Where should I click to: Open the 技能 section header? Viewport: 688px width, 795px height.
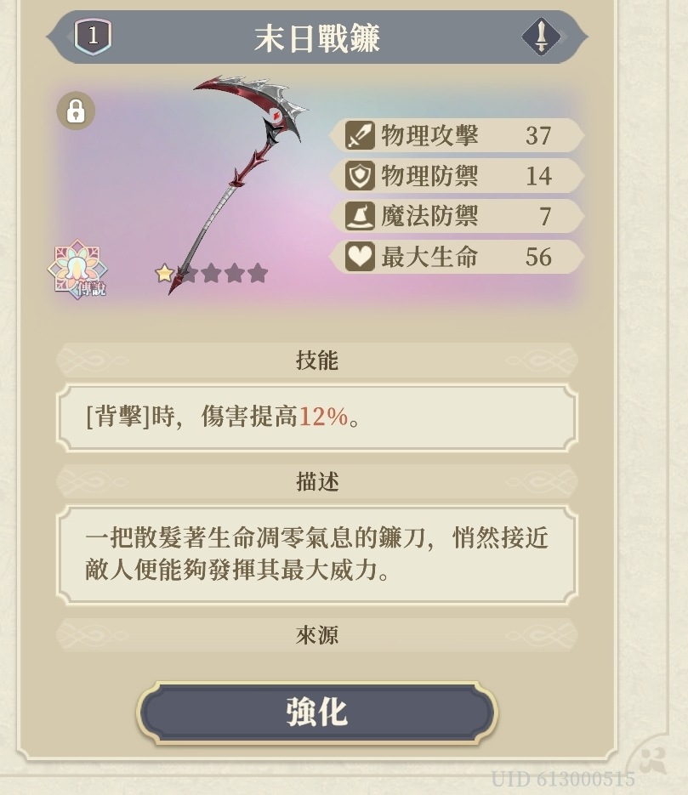[317, 360]
